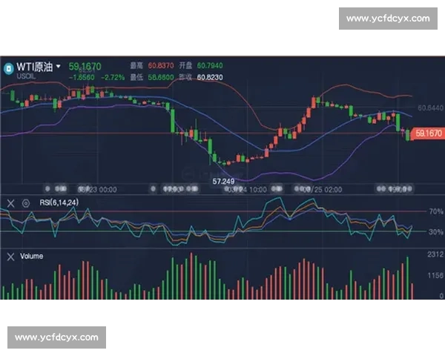Click the 30% RSI oversold level label
Image resolution: width=445 pixels, height=356 pixels.
click(435, 232)
